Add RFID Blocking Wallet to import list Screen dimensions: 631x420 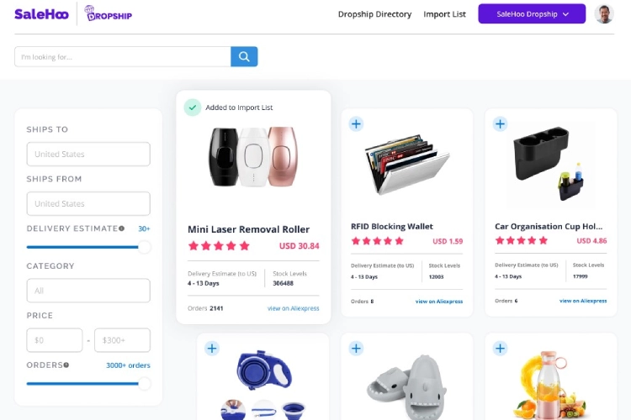[356, 123]
